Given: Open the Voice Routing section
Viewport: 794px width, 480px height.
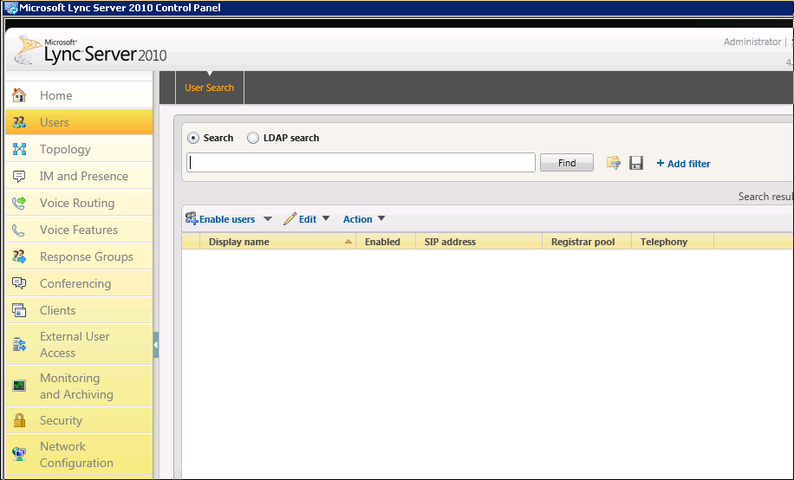Looking at the screenshot, I should [79, 203].
